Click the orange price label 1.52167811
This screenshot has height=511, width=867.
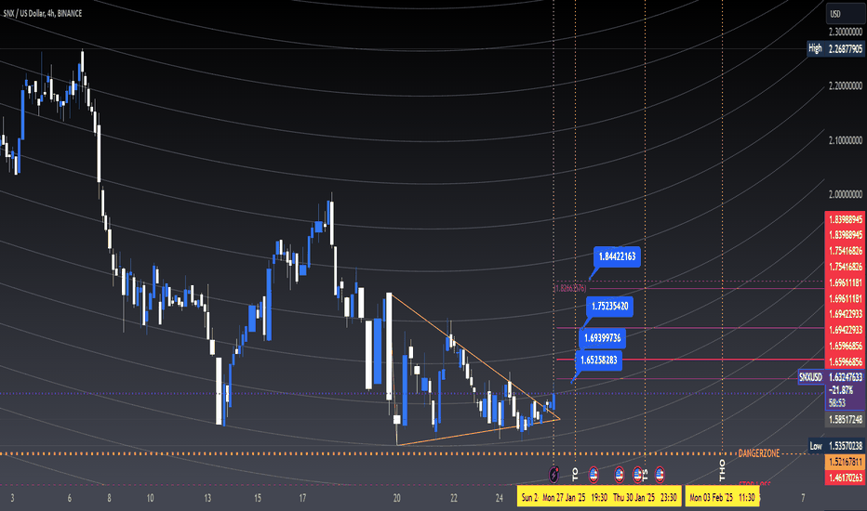point(846,461)
